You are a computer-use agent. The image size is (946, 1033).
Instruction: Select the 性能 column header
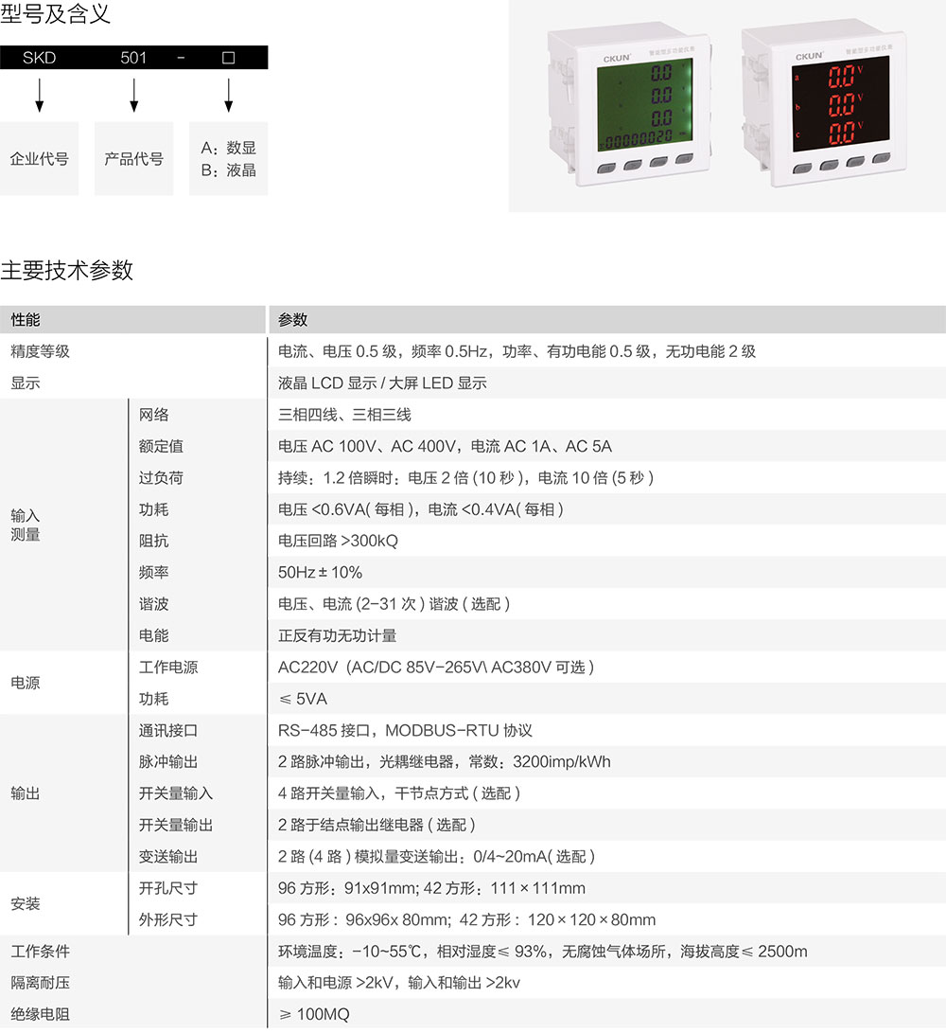pos(26,320)
